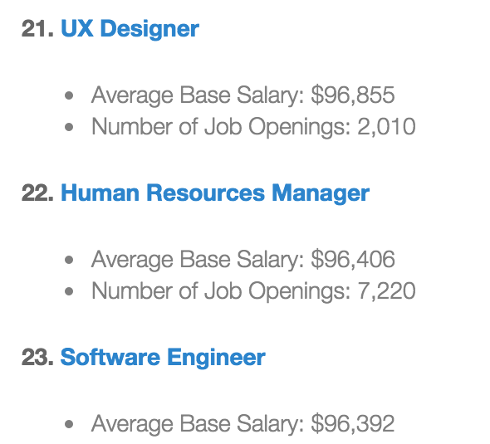The image size is (490, 444).
Task: Click the list number 23
Action: (x=37, y=358)
